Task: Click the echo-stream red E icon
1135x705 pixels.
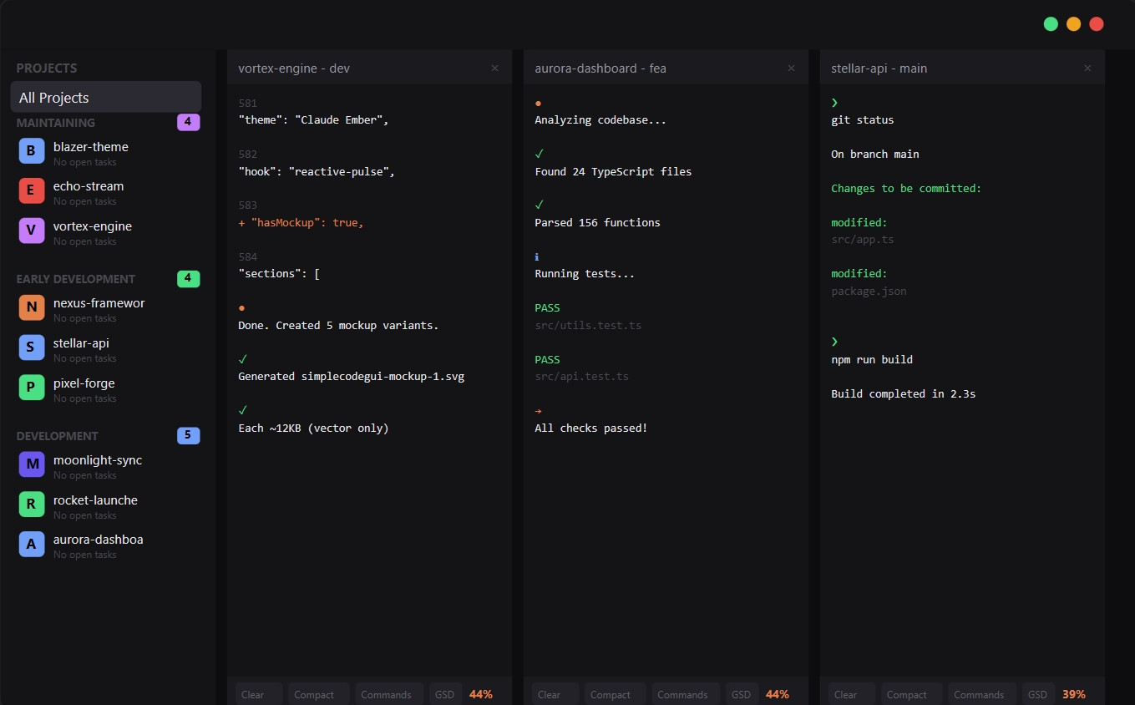Action: [x=31, y=191]
